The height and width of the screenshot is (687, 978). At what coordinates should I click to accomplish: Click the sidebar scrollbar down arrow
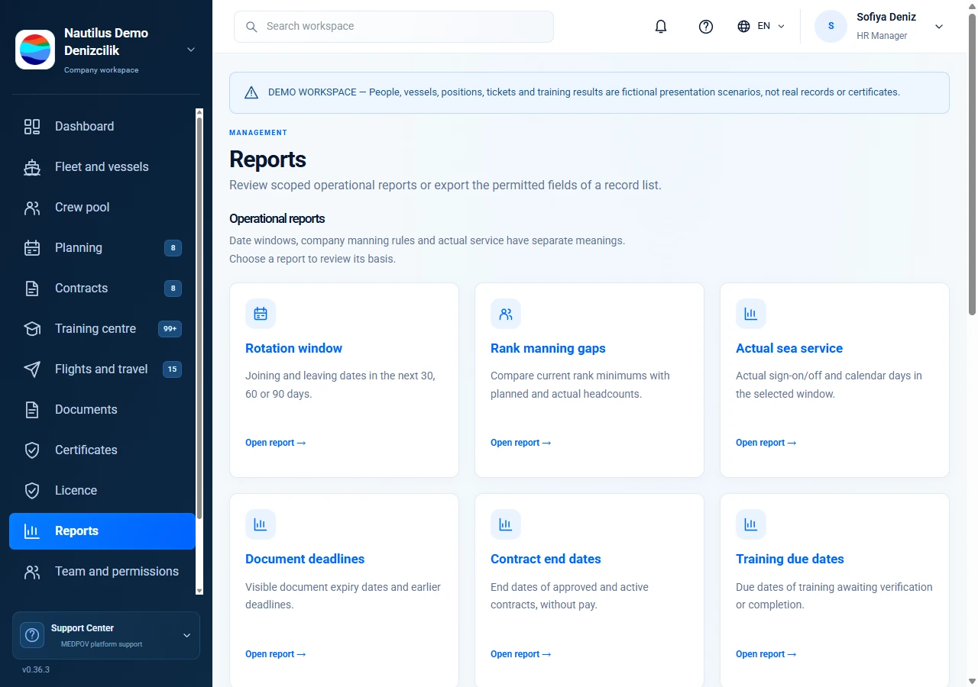click(199, 590)
